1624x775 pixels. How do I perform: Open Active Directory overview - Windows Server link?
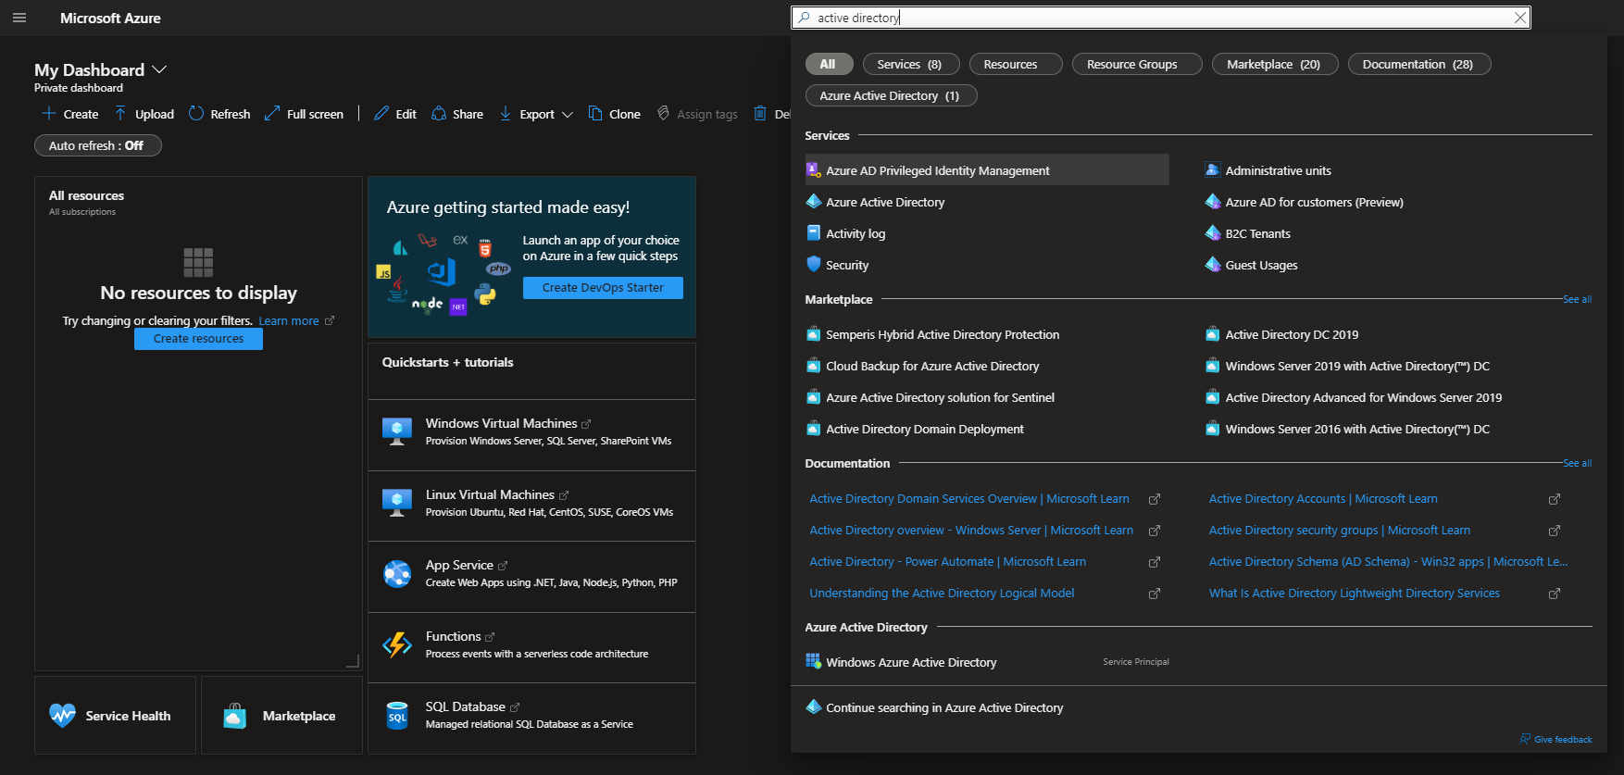pyautogui.click(x=971, y=530)
